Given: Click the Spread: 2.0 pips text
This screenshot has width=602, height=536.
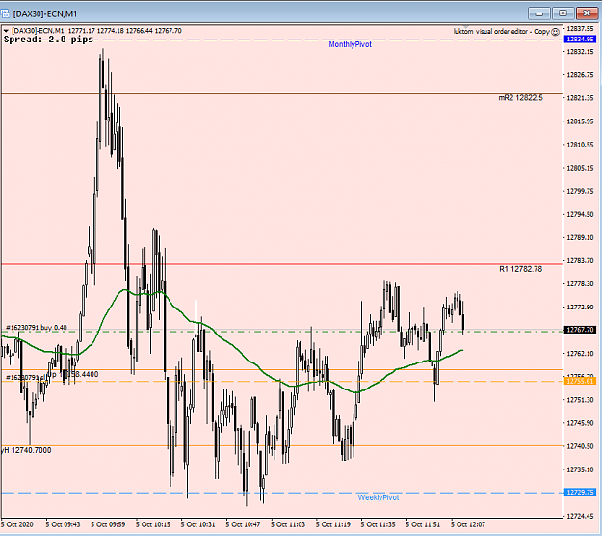Looking at the screenshot, I should point(48,40).
